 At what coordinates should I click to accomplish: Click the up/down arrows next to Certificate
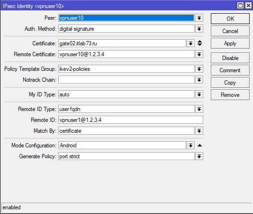click(x=199, y=43)
